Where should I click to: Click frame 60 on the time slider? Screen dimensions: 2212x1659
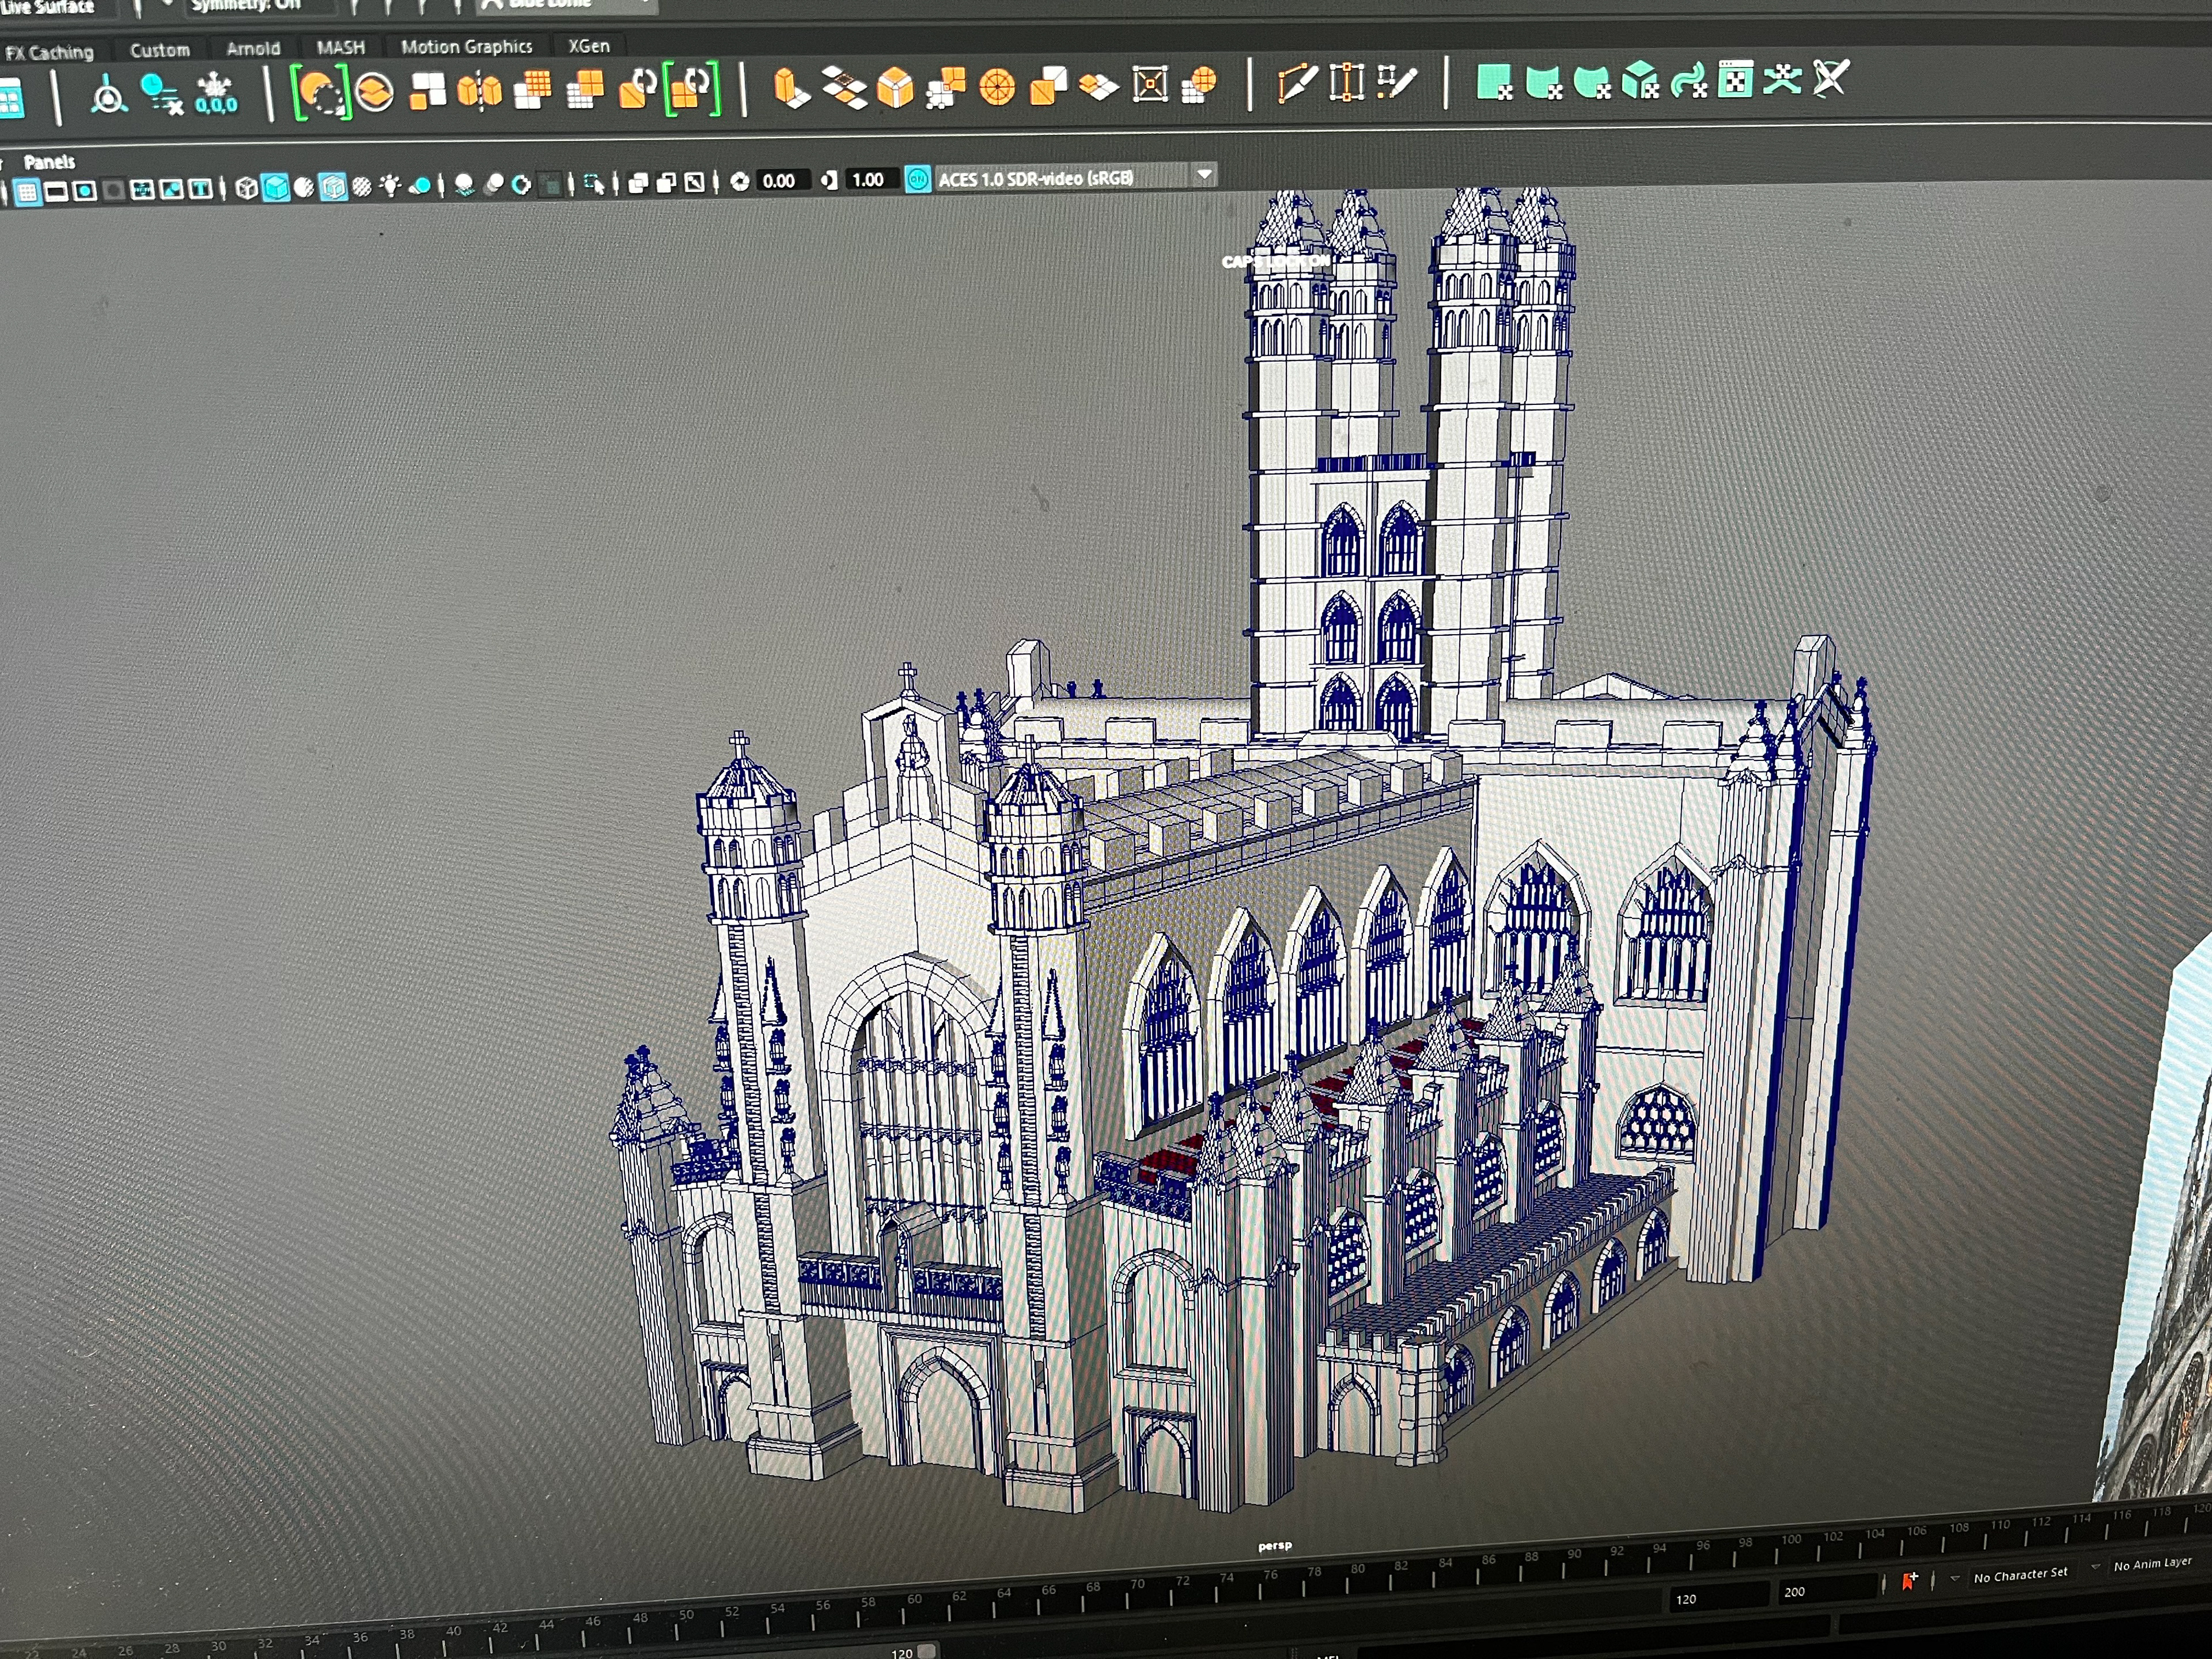(x=914, y=1598)
